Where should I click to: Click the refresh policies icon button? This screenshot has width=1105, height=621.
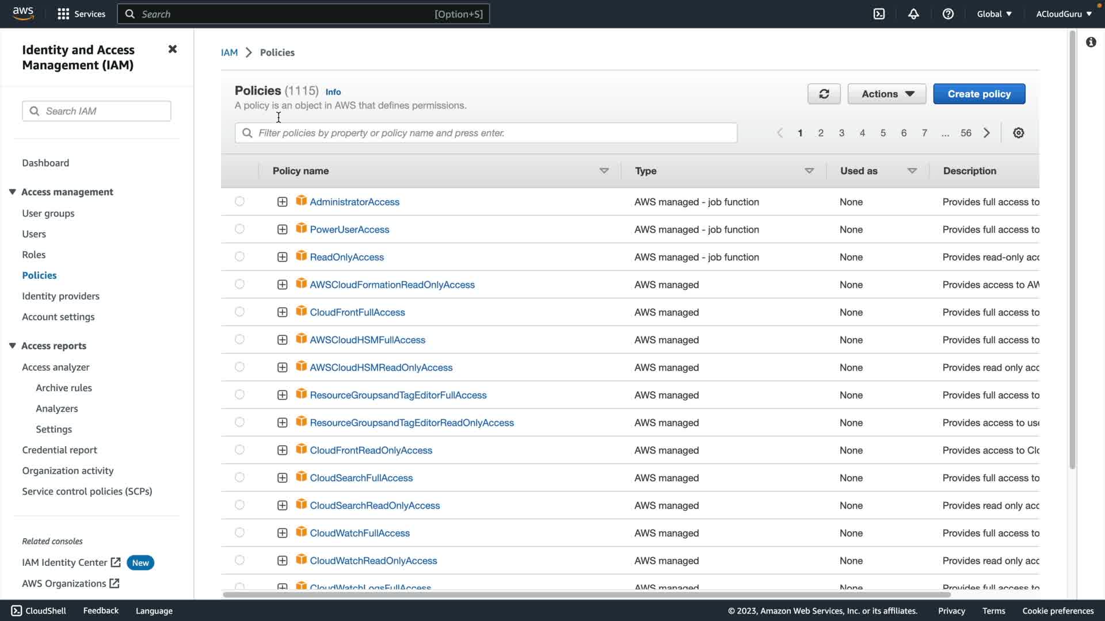point(824,94)
